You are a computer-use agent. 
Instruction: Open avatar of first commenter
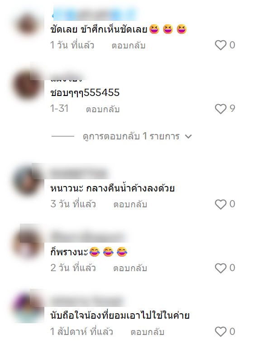(x=28, y=24)
